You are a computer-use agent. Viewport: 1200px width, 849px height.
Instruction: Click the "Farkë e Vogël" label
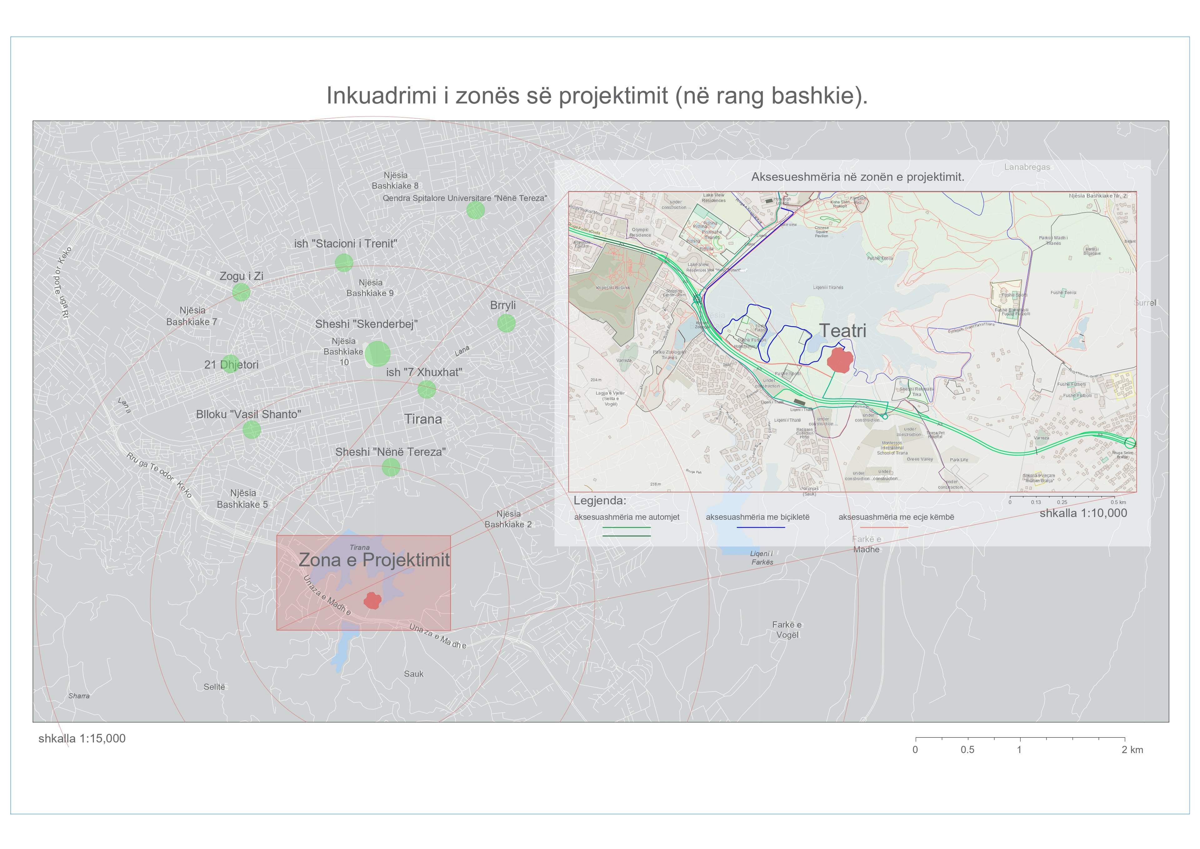787,630
